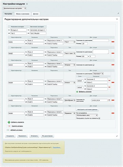Screen dimensions: 123x167
Task: Toggle default value checkbox for field3
Action: pos(93,65)
